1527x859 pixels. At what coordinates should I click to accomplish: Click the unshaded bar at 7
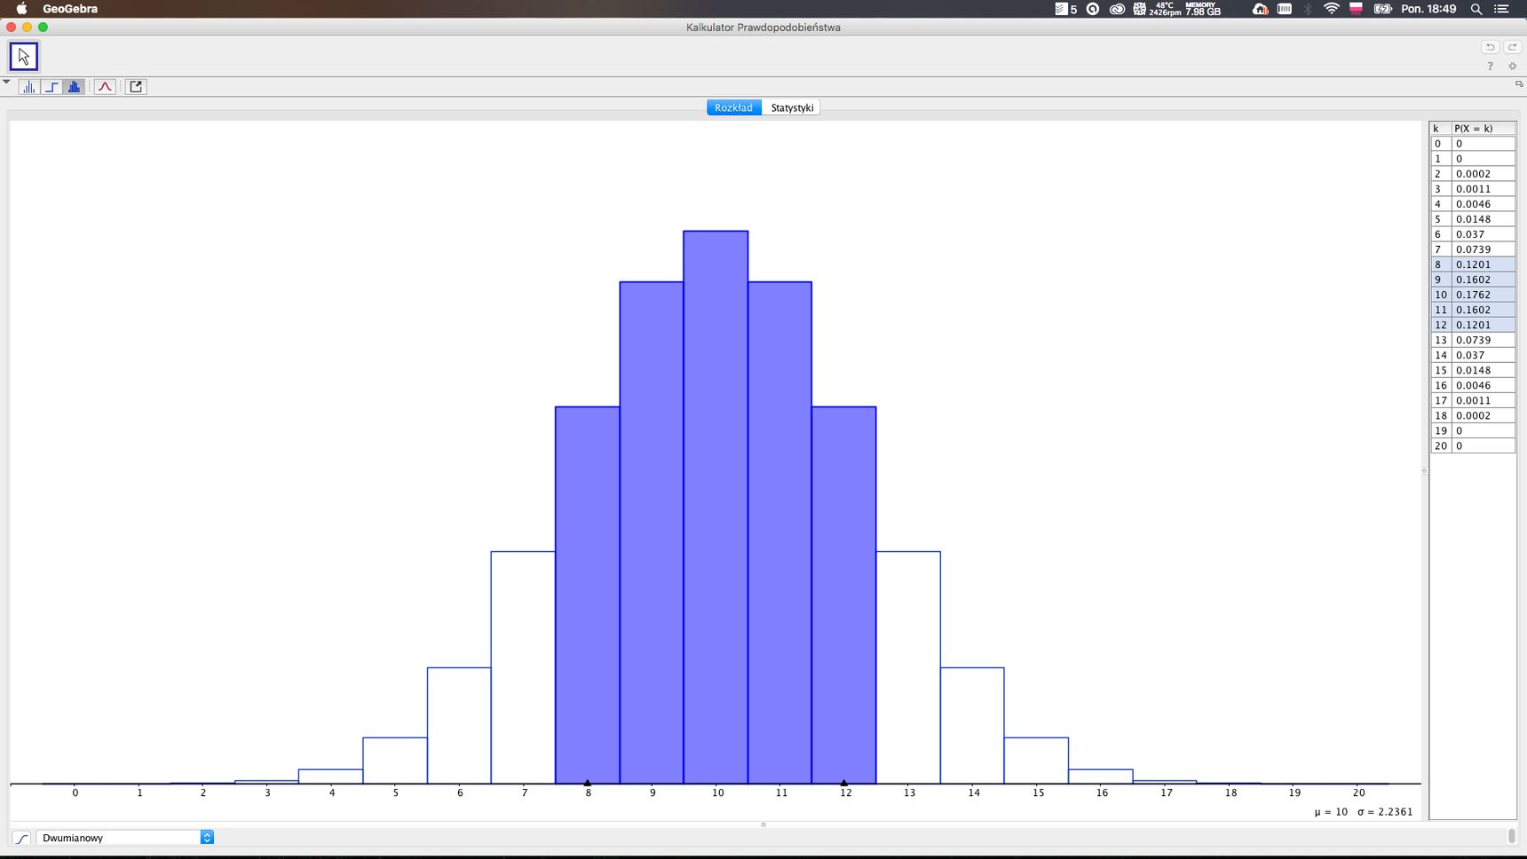click(x=523, y=667)
